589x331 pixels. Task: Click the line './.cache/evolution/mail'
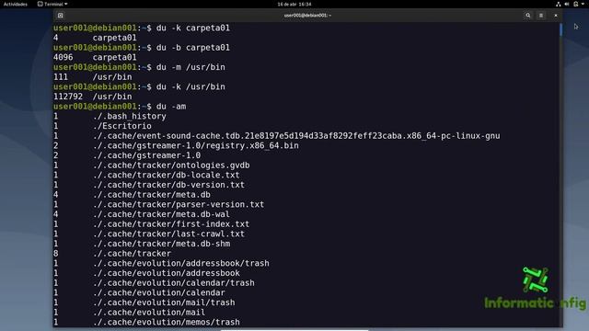[149, 312]
